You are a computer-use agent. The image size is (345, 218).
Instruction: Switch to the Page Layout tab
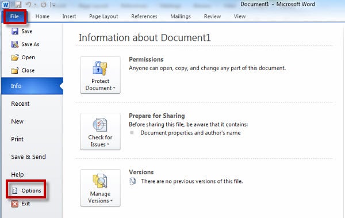pyautogui.click(x=103, y=17)
